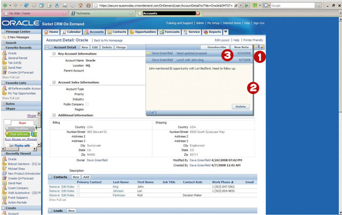The height and width of the screenshot is (215, 342).
Task: Click the Tek Intl BI opportunity icon
Action: coord(4,63)
